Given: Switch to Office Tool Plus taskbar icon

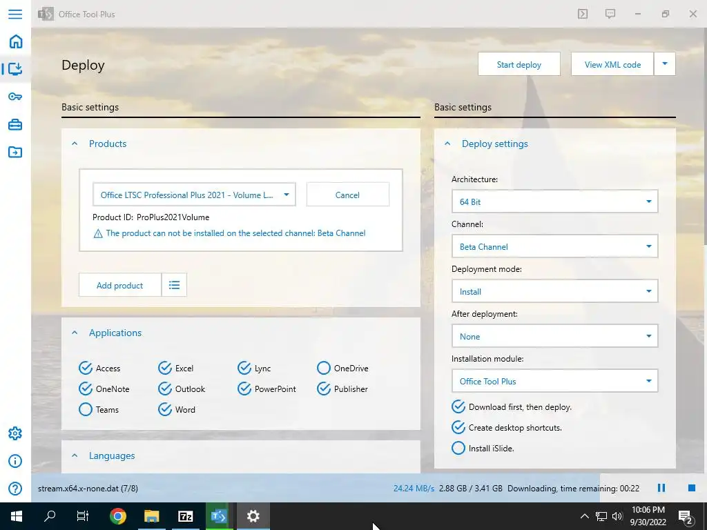Looking at the screenshot, I should (219, 516).
